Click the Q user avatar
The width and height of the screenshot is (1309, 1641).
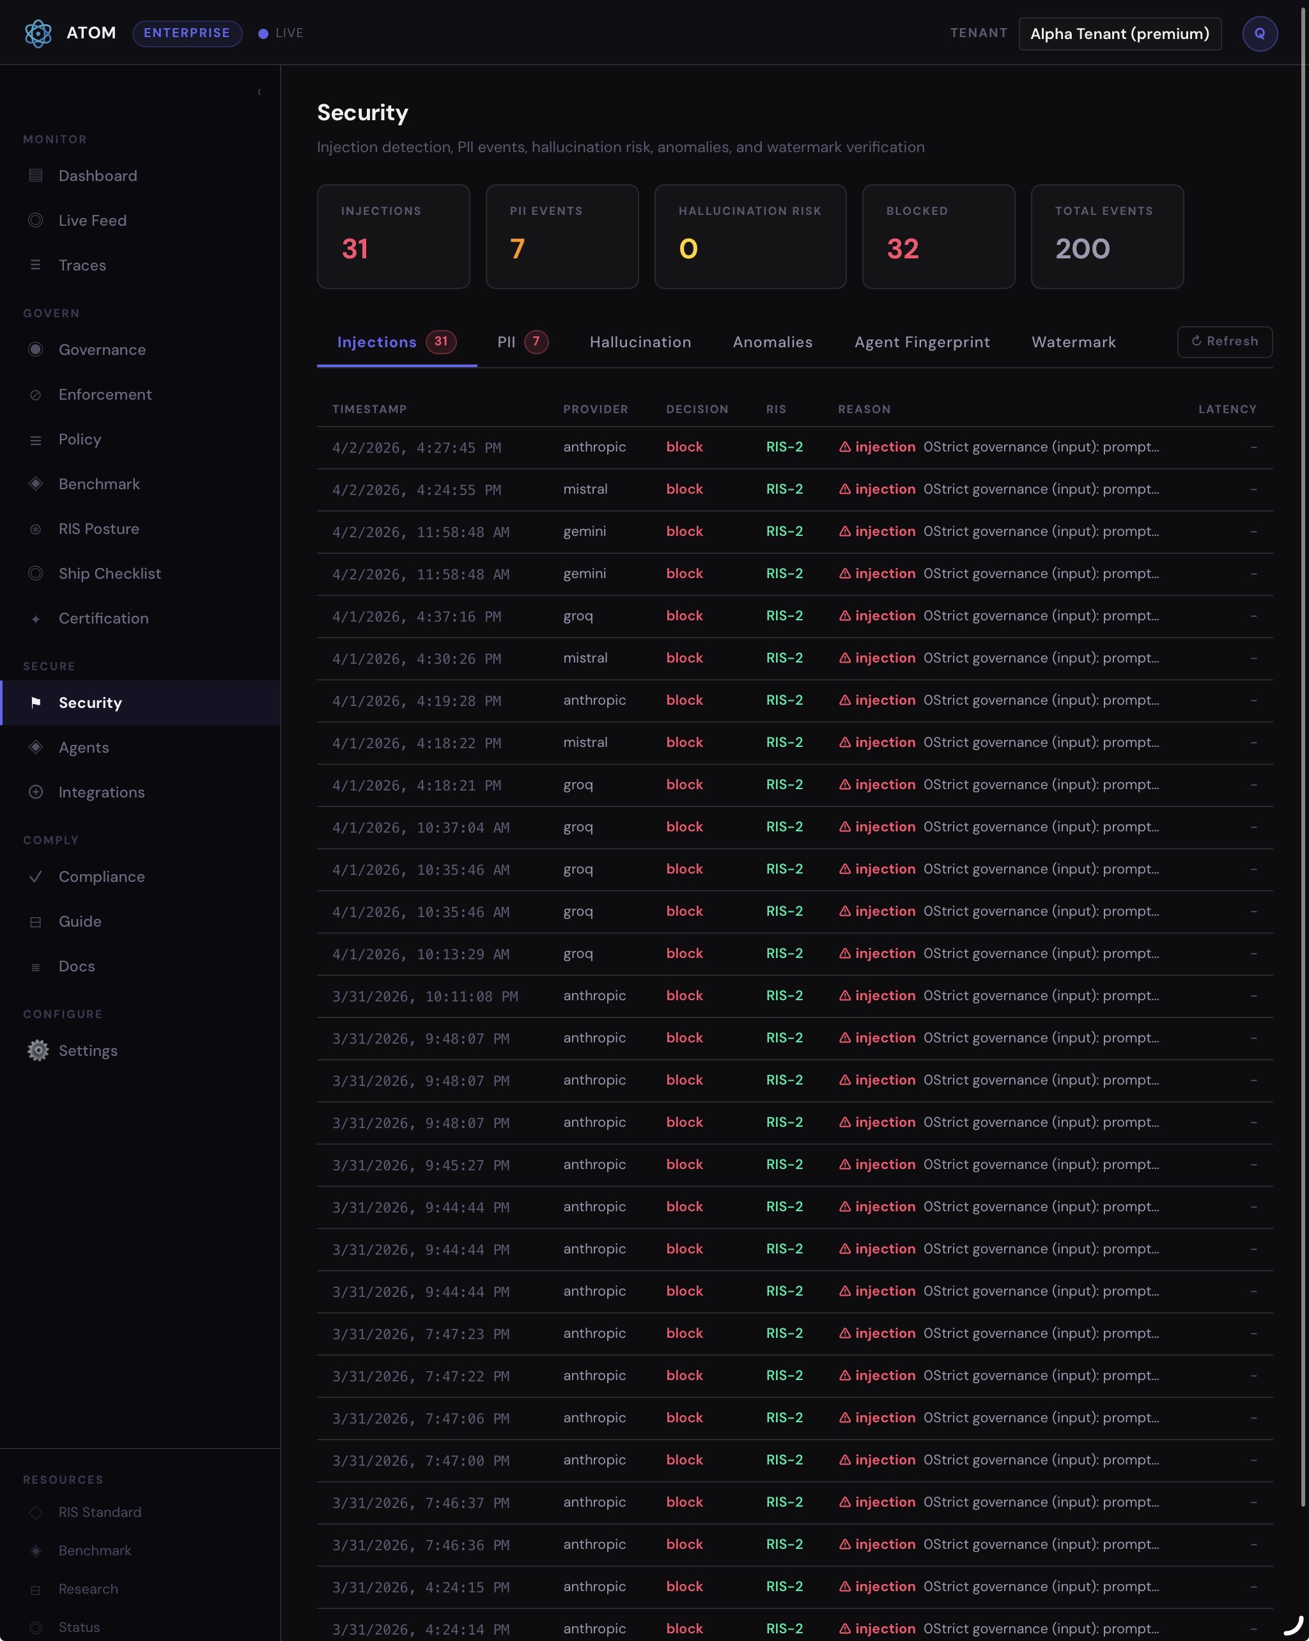[1260, 33]
